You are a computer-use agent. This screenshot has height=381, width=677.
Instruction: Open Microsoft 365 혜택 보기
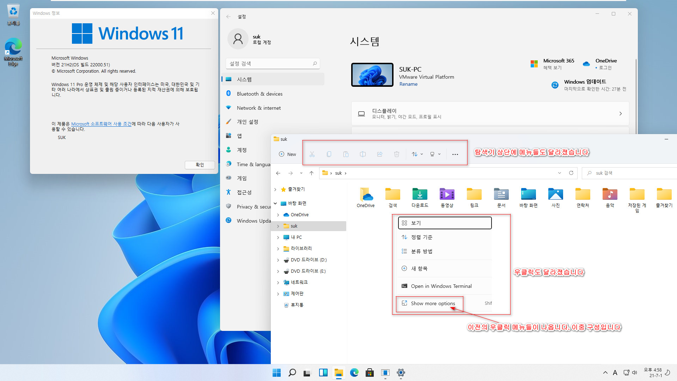click(x=553, y=64)
